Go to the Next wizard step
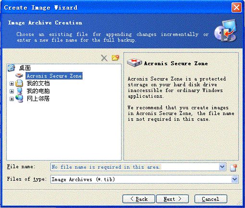 point(172,199)
